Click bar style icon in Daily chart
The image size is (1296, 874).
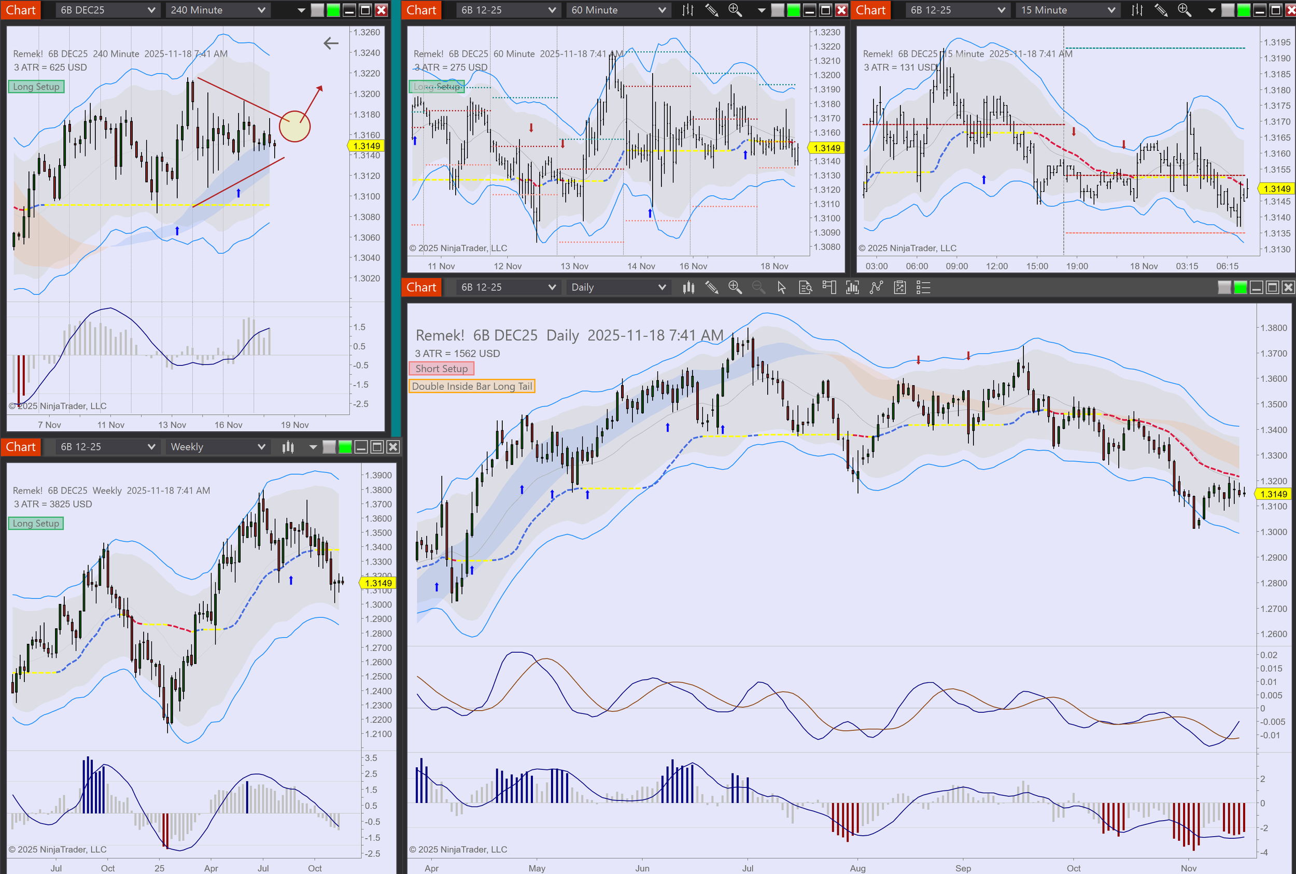point(688,288)
